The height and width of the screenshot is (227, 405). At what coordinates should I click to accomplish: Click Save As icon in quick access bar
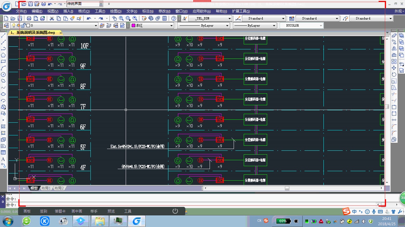pyautogui.click(x=37, y=4)
